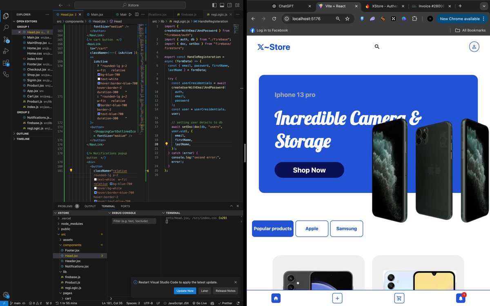490x306 pixels.
Task: Expand the OUTLINE section
Action: (x=32, y=133)
